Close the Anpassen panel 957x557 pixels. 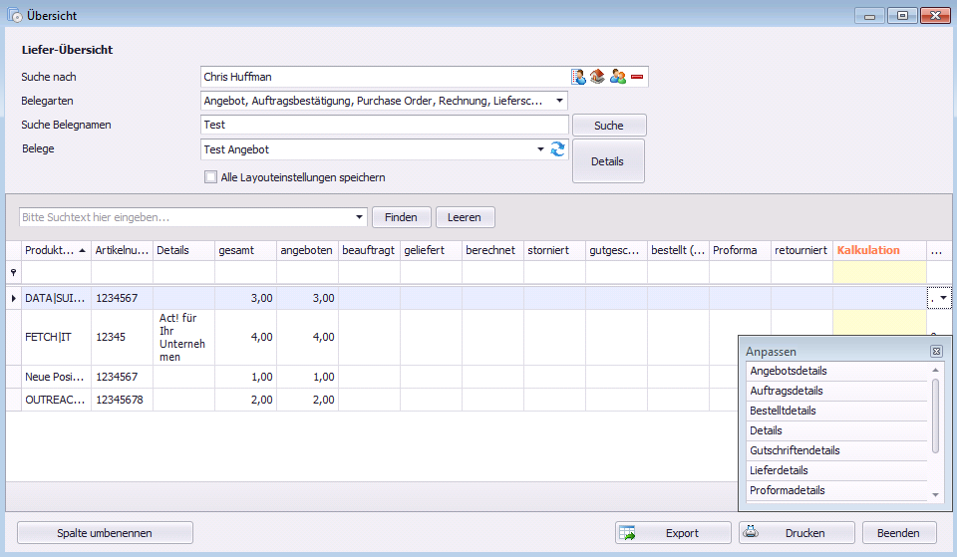coord(936,352)
